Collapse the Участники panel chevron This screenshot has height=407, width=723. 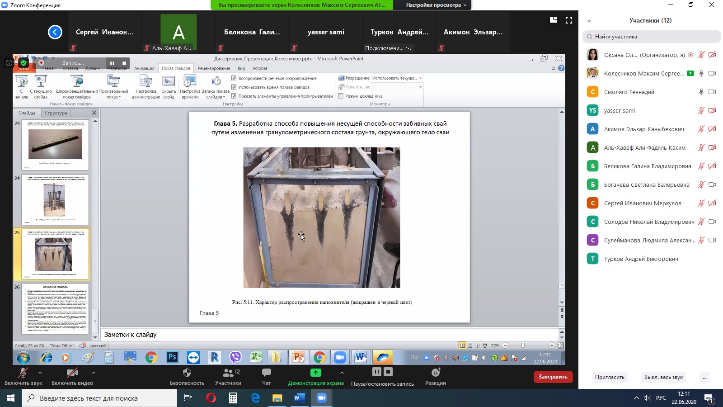(x=589, y=21)
